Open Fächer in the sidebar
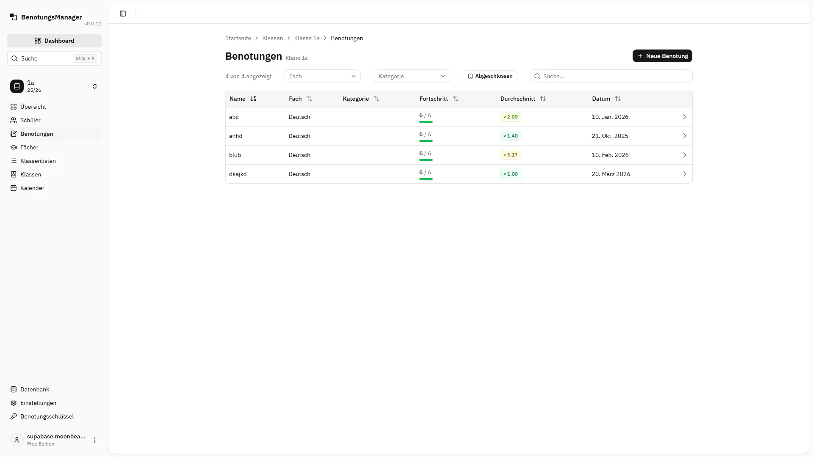The height and width of the screenshot is (457, 813). pos(54,147)
